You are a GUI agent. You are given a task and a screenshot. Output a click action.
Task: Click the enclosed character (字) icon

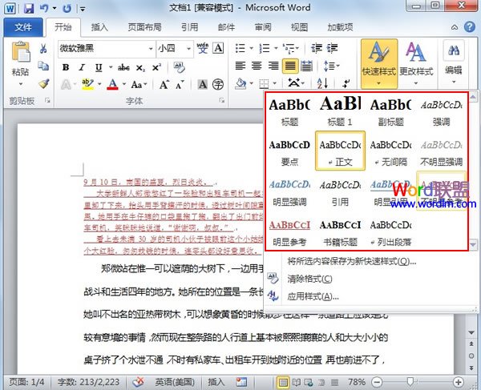click(218, 84)
